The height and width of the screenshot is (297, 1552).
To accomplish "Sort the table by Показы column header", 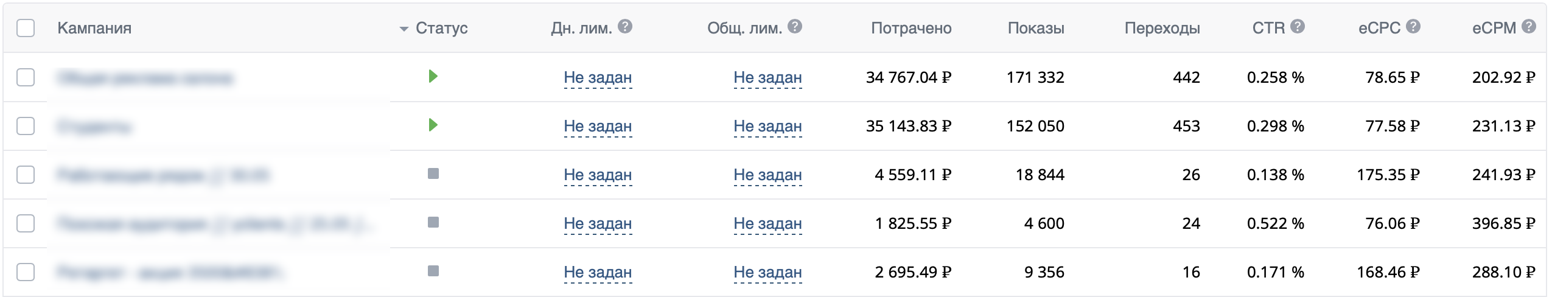I will [1035, 29].
